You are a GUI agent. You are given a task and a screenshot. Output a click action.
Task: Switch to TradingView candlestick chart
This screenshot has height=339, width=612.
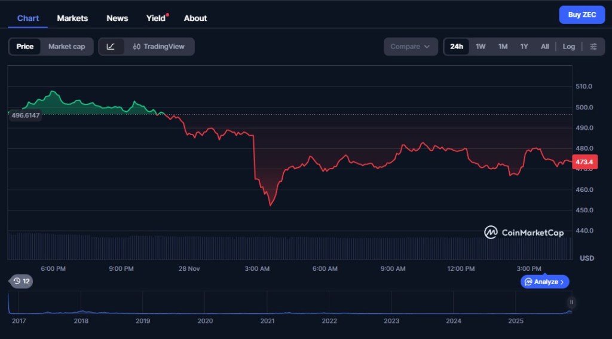[x=159, y=47]
